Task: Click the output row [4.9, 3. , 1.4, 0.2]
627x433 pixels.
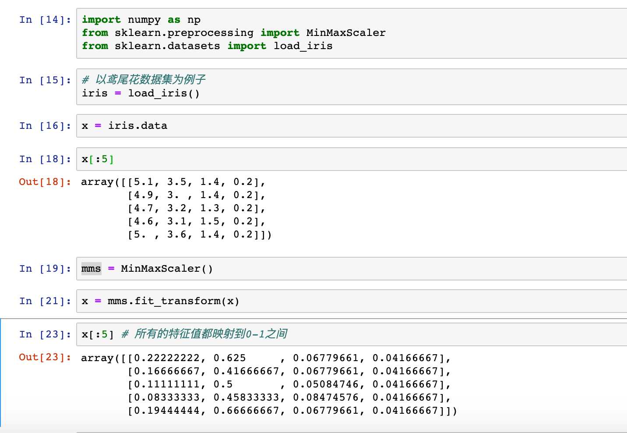Action: (x=197, y=195)
